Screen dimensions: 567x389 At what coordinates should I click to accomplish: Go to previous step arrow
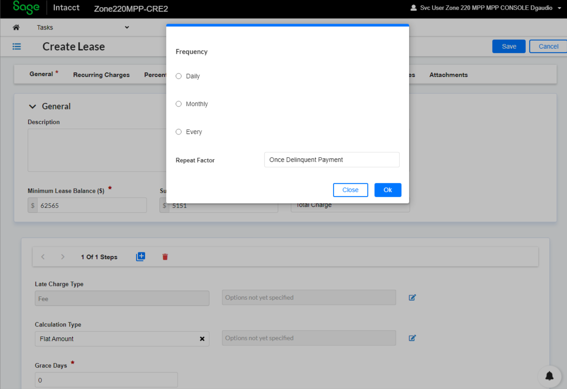(43, 257)
